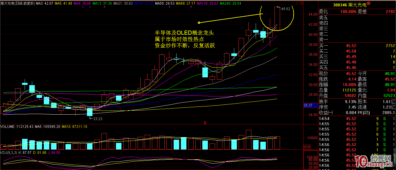The height and width of the screenshot is (170, 396).
Task: Select the 卖一 sell order row
Action: point(357,40)
